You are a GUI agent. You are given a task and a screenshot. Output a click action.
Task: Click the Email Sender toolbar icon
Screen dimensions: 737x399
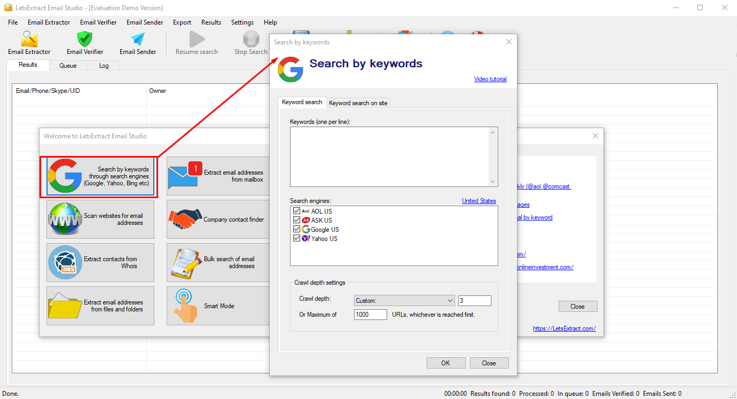(138, 43)
